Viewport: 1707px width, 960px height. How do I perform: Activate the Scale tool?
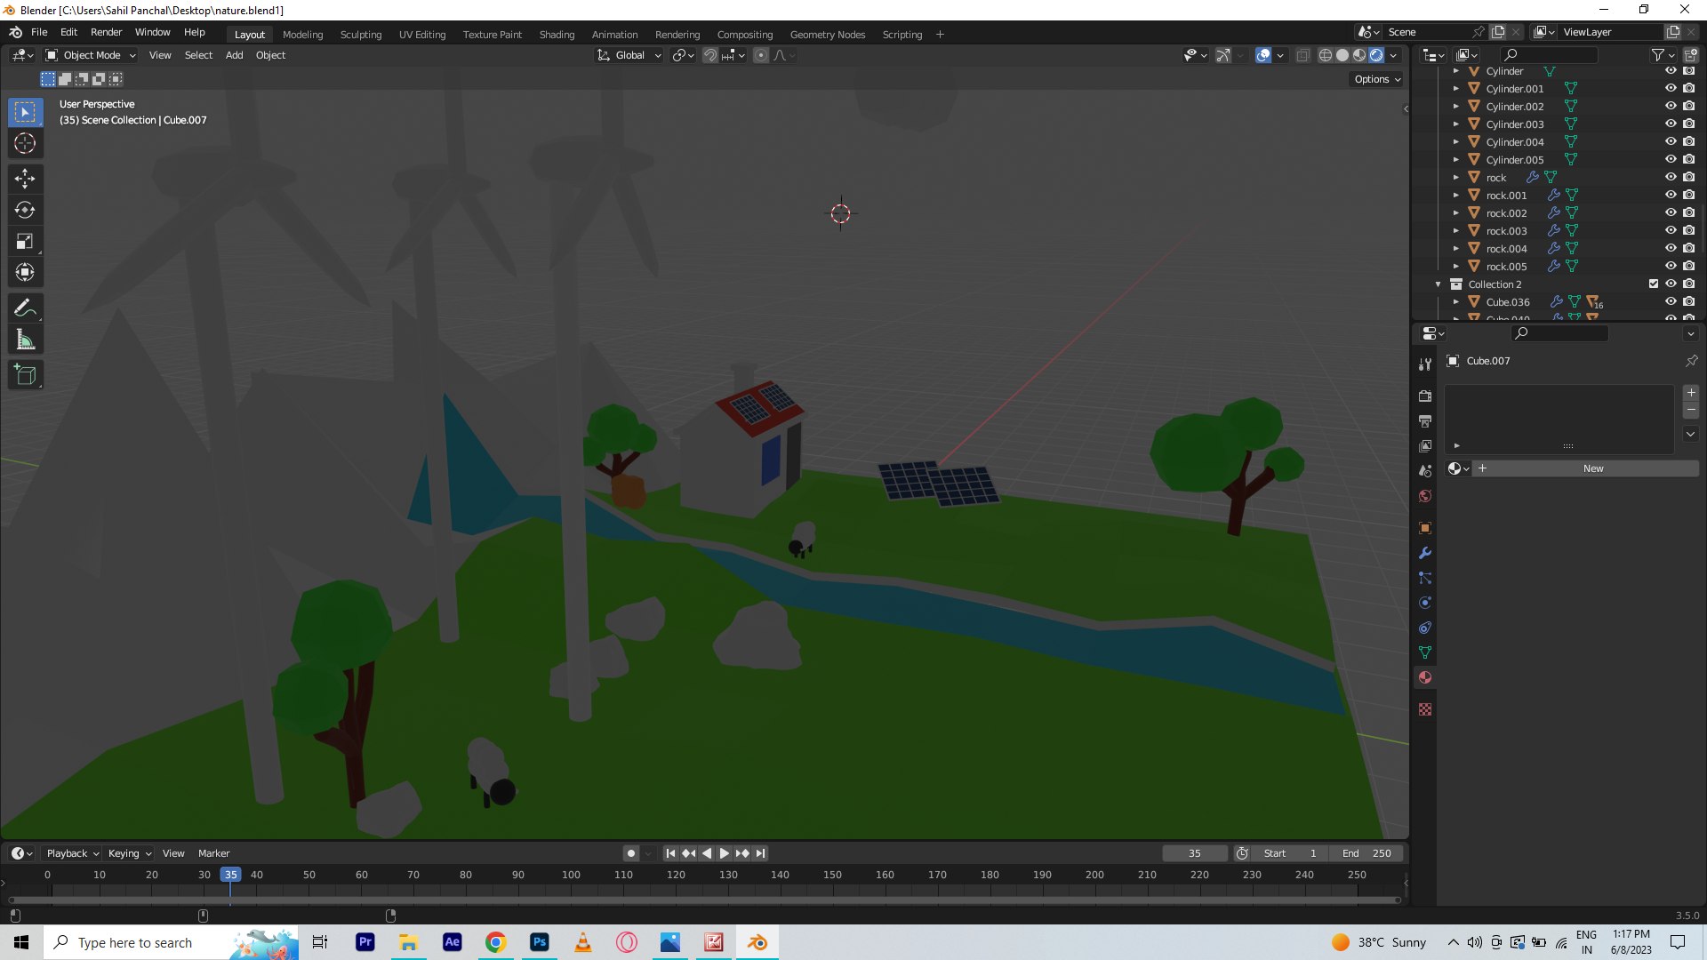pos(25,241)
